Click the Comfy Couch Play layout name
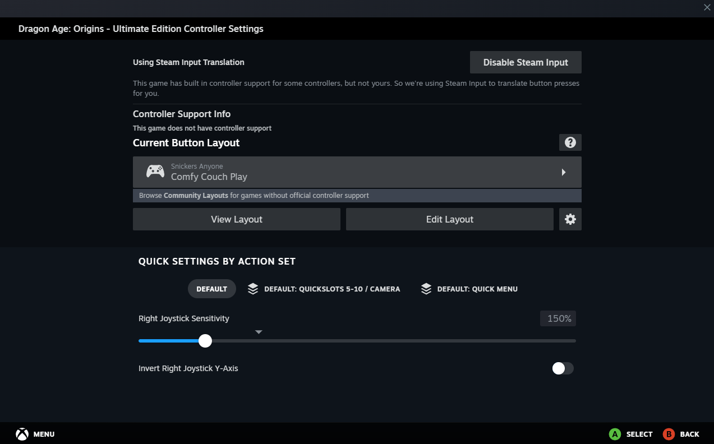 (x=209, y=177)
